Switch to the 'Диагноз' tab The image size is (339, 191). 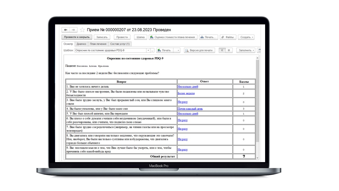tap(81, 44)
